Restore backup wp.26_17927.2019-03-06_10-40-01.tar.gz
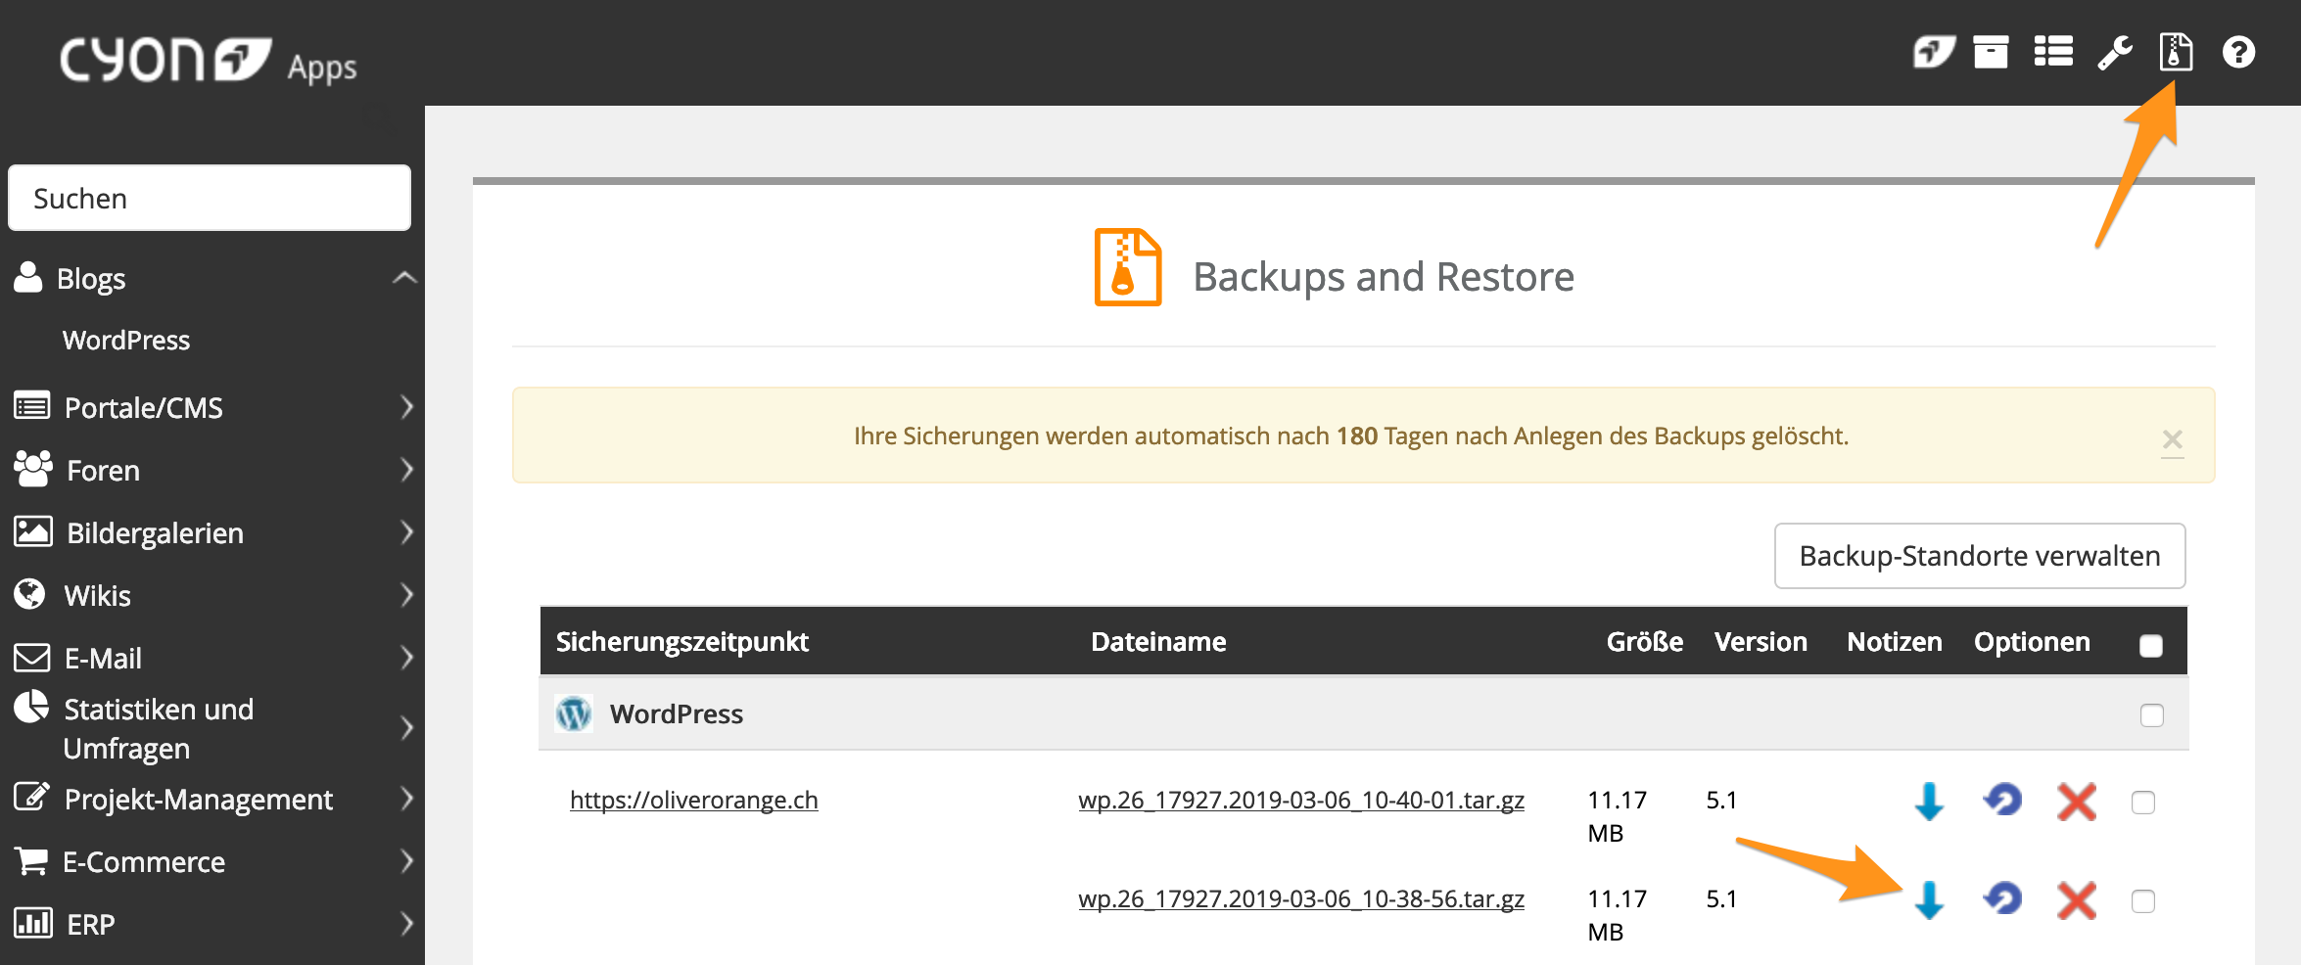The image size is (2301, 965). point(2002,801)
